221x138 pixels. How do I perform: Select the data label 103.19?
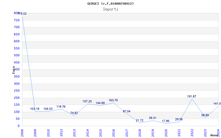point(35,109)
